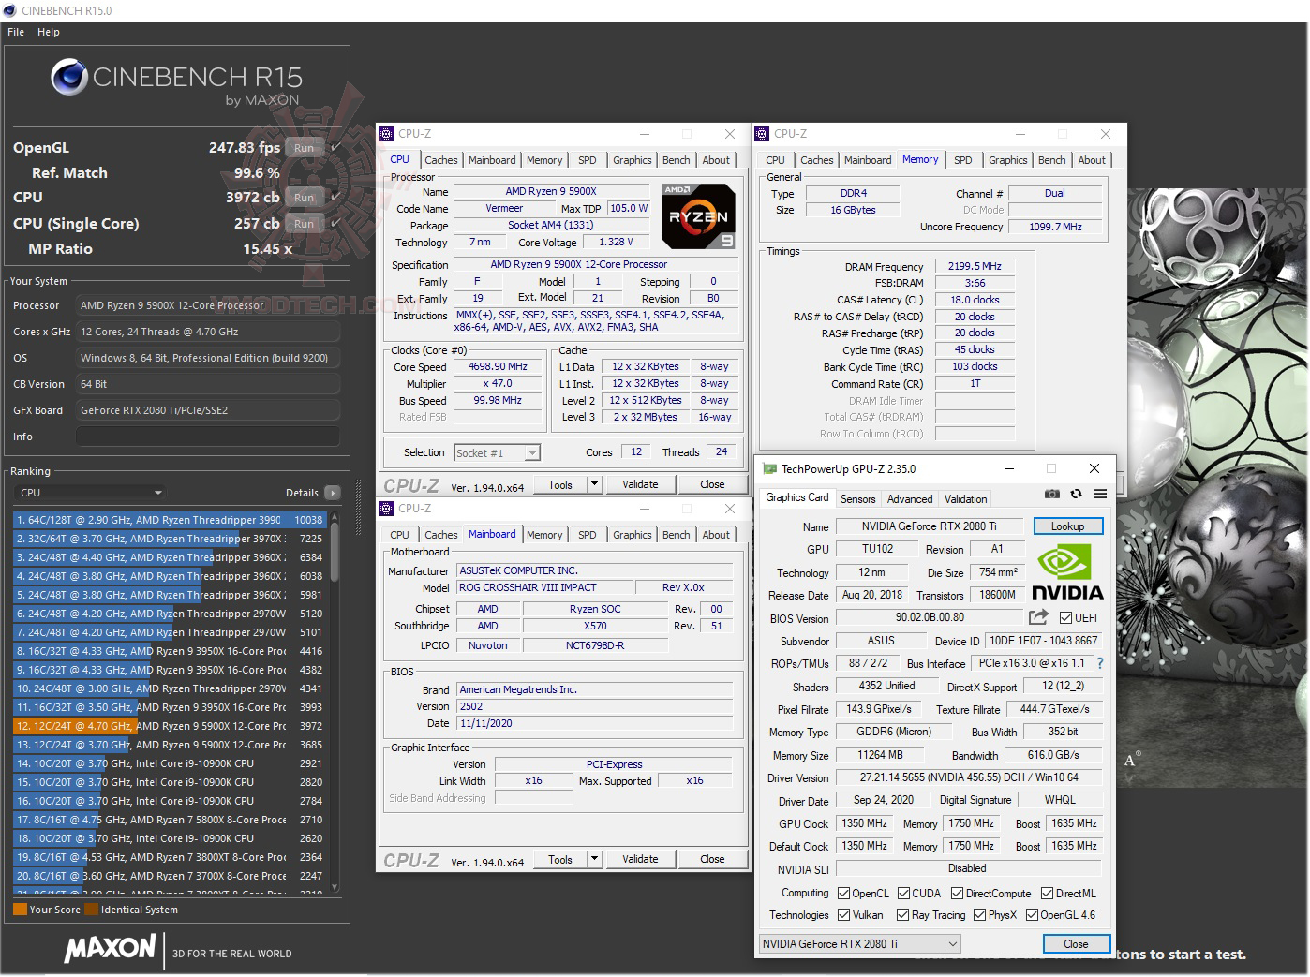
Task: Toggle the CUDA checkbox
Action: point(904,894)
